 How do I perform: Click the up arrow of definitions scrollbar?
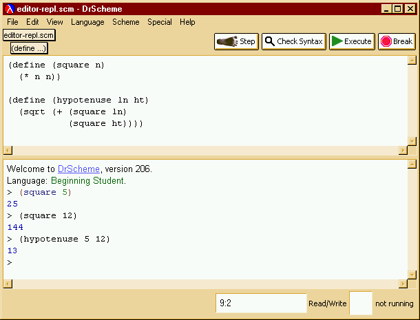coord(412,60)
